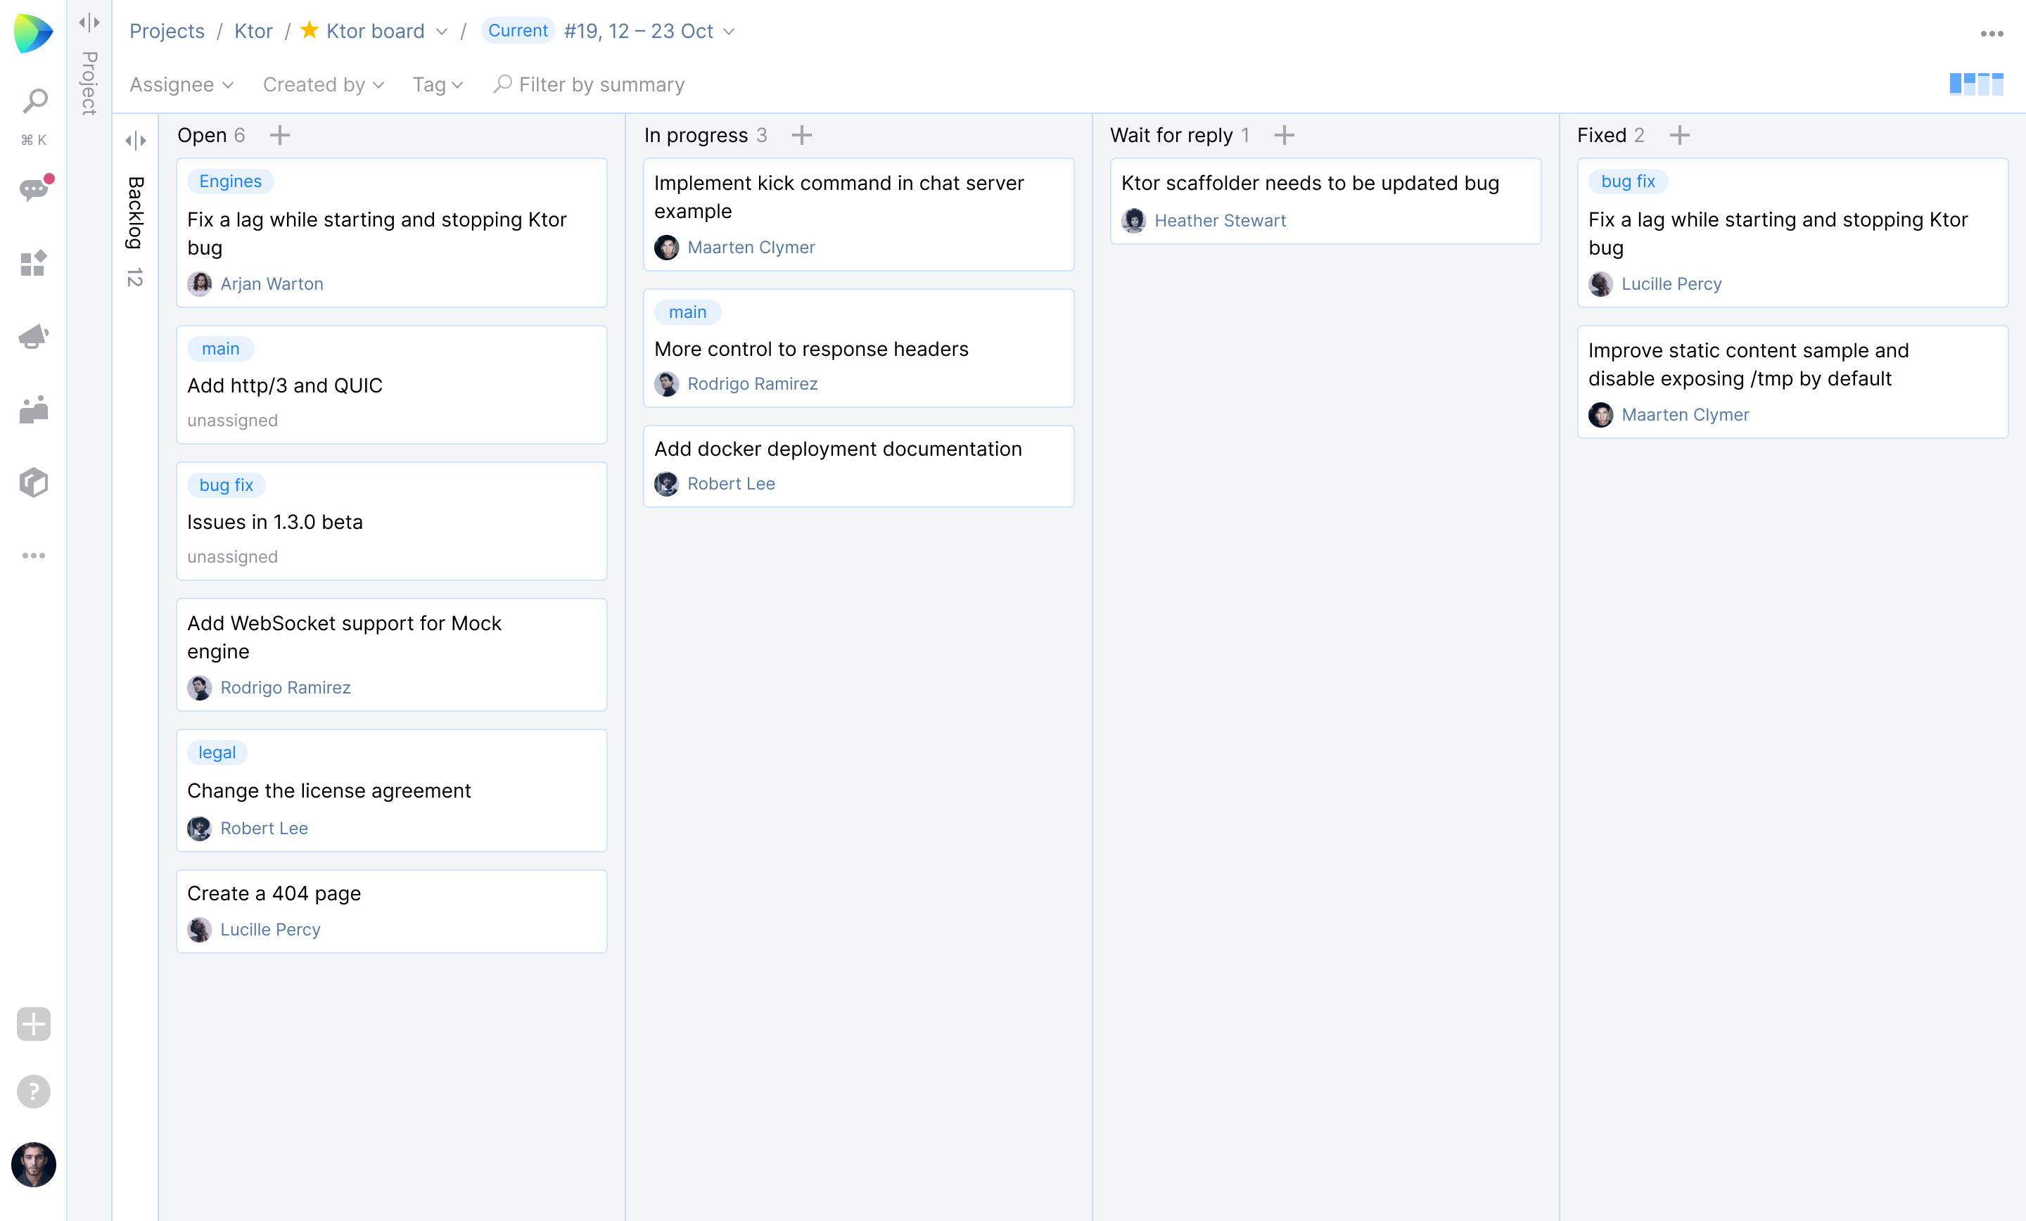Screen dimensions: 2026x1221
Task: Add a card to In progress column
Action: coord(802,135)
